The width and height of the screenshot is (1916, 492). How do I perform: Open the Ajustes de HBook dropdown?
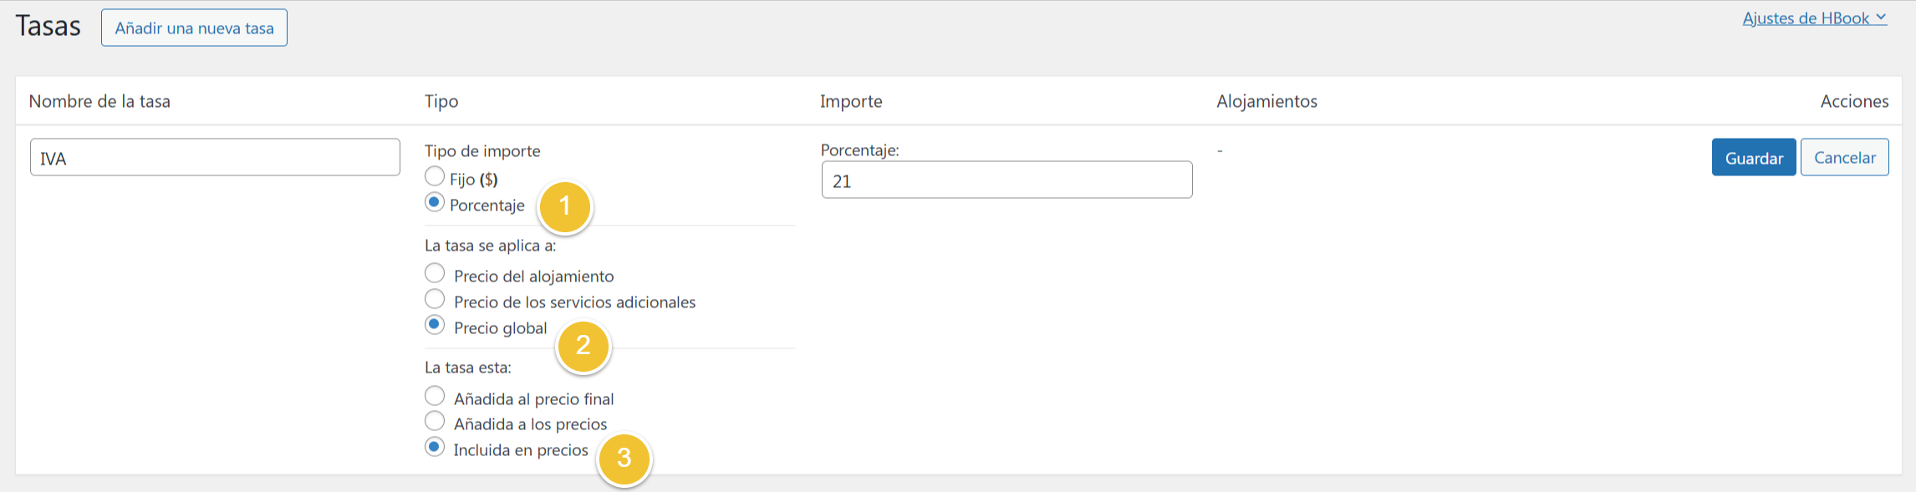[1814, 18]
